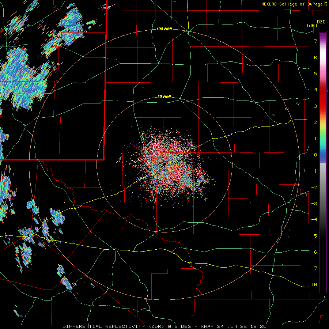This screenshot has width=329, height=329.
Task: Click the '0' tick label on the scale
Action: 315,155
